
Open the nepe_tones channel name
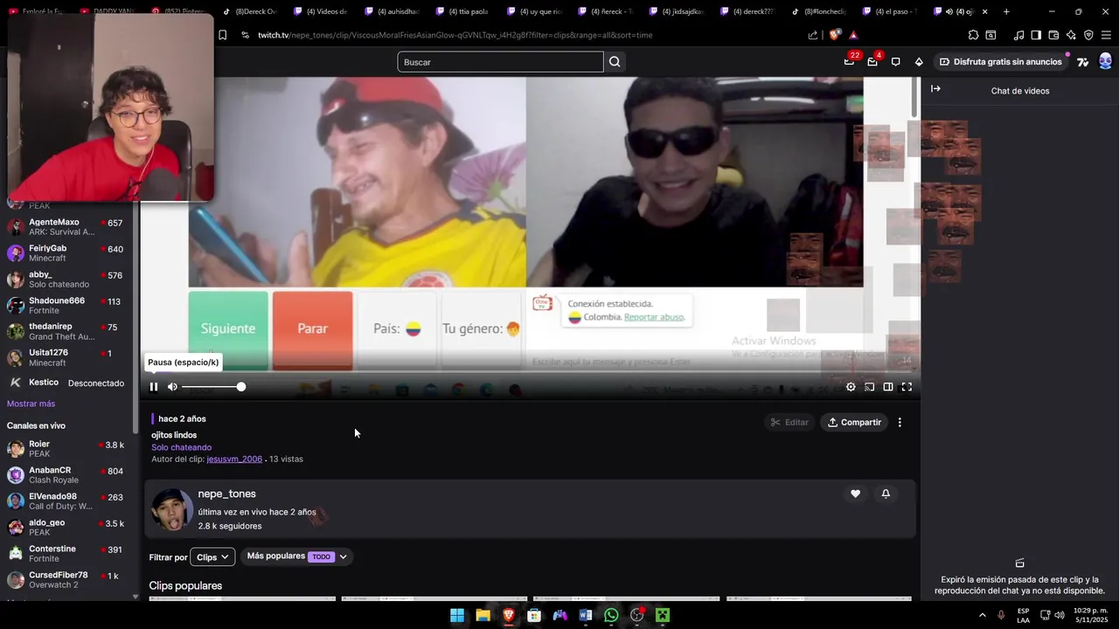(226, 494)
